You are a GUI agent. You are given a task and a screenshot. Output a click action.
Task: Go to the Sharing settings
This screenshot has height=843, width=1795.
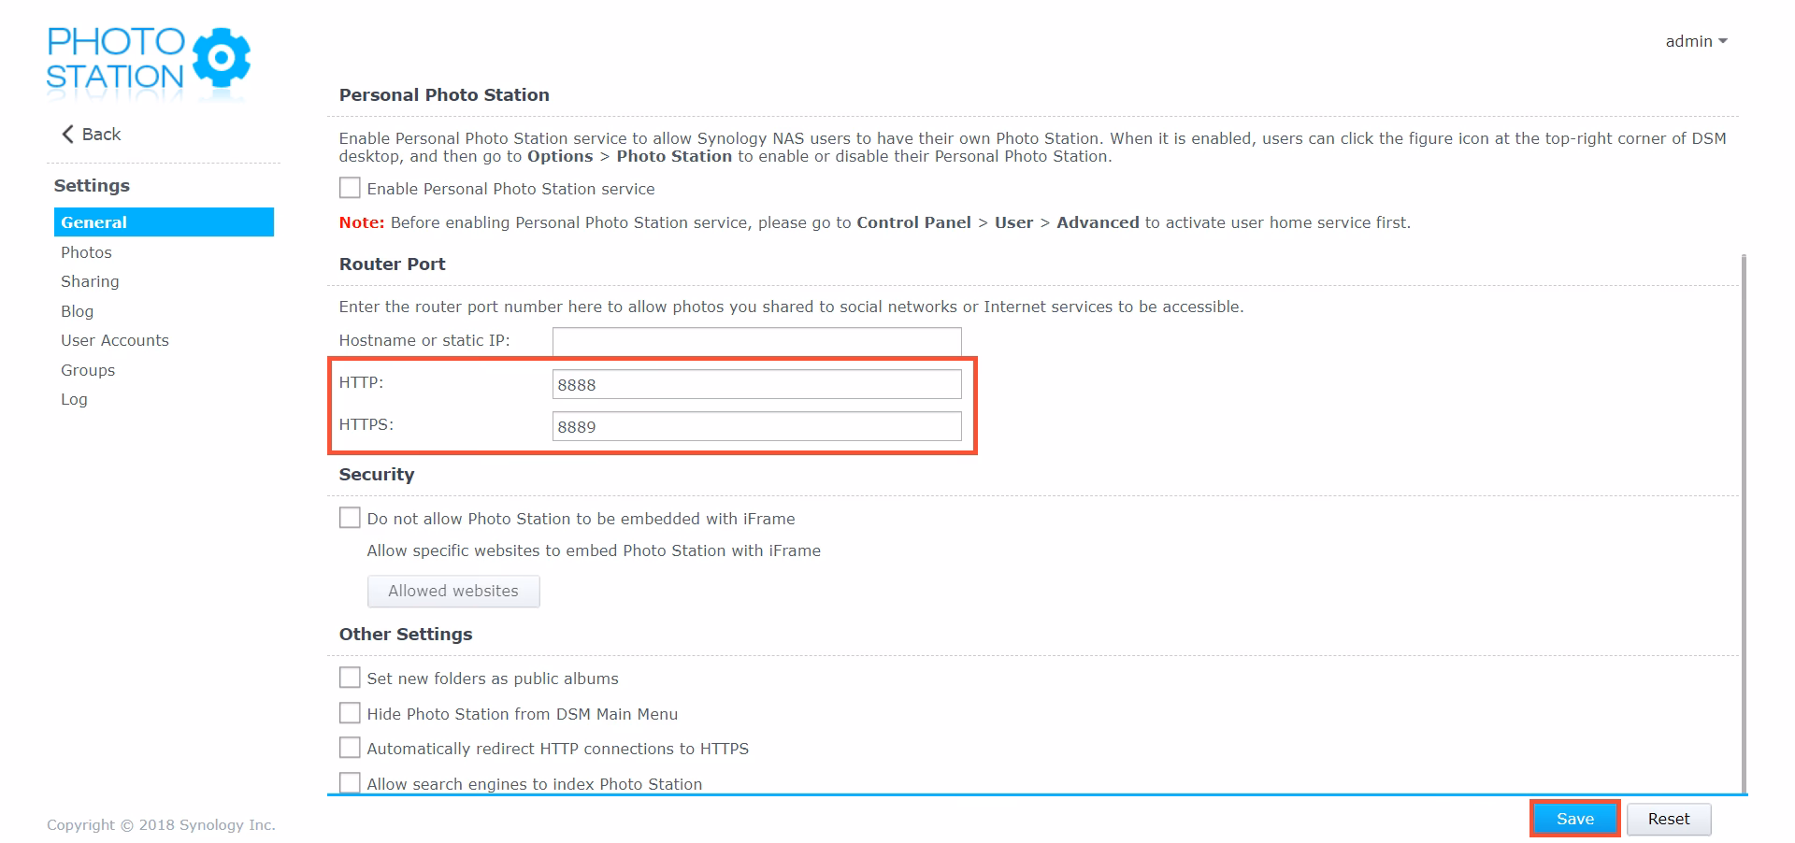[x=90, y=281]
